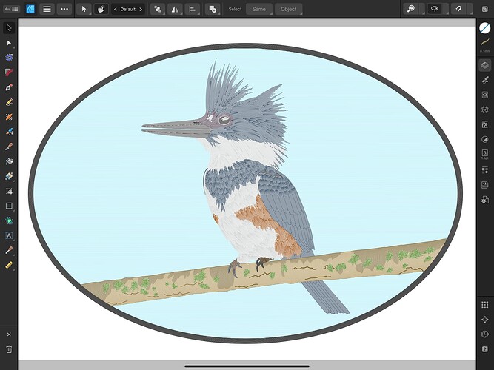Select the Transparency tool
The height and width of the screenshot is (370, 494).
click(9, 176)
